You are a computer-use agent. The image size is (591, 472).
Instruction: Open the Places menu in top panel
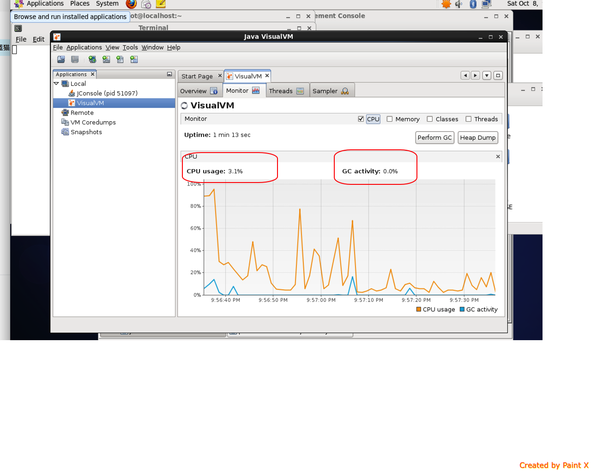(x=80, y=4)
